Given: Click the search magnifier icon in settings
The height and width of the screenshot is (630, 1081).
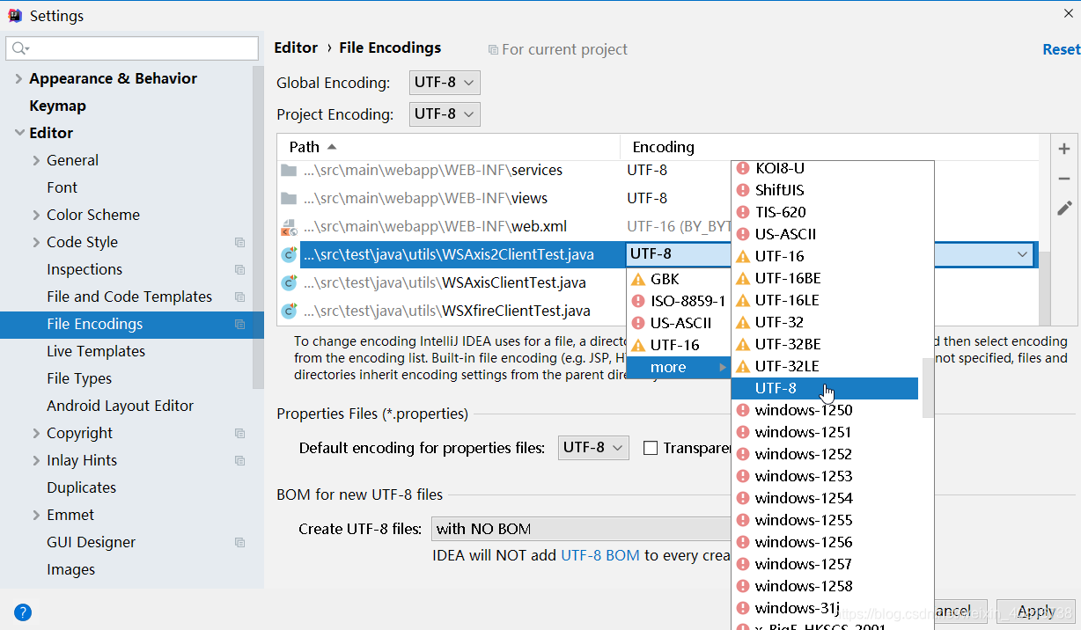Looking at the screenshot, I should point(19,48).
